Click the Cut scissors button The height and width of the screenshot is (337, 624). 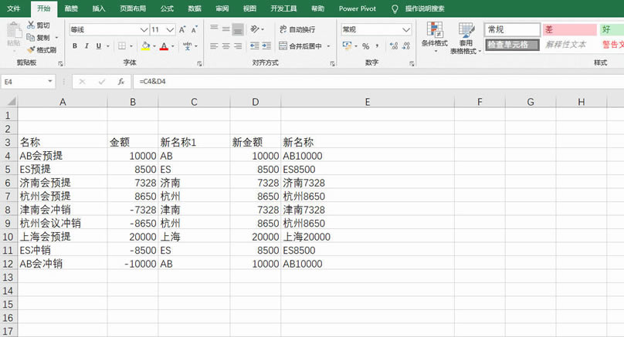(x=39, y=25)
